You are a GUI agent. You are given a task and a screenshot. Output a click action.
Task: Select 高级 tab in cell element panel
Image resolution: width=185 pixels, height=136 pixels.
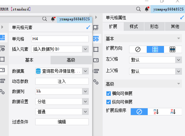click(71, 60)
